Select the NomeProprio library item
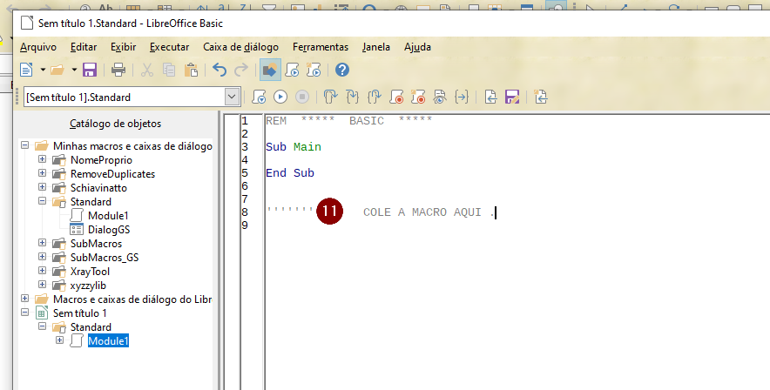Viewport: 770px width, 390px height. point(101,160)
